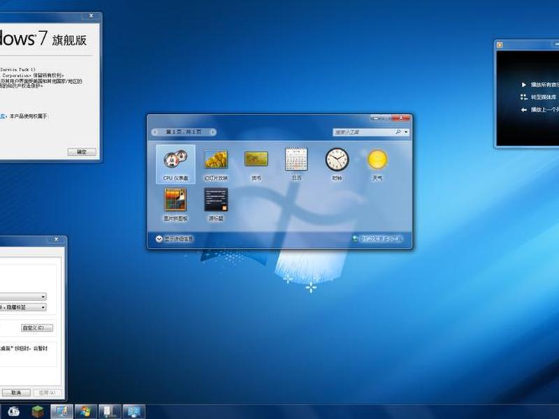The image size is (559, 419).
Task: Select the 幻灯片放映 slideshow gadget
Action: click(216, 164)
